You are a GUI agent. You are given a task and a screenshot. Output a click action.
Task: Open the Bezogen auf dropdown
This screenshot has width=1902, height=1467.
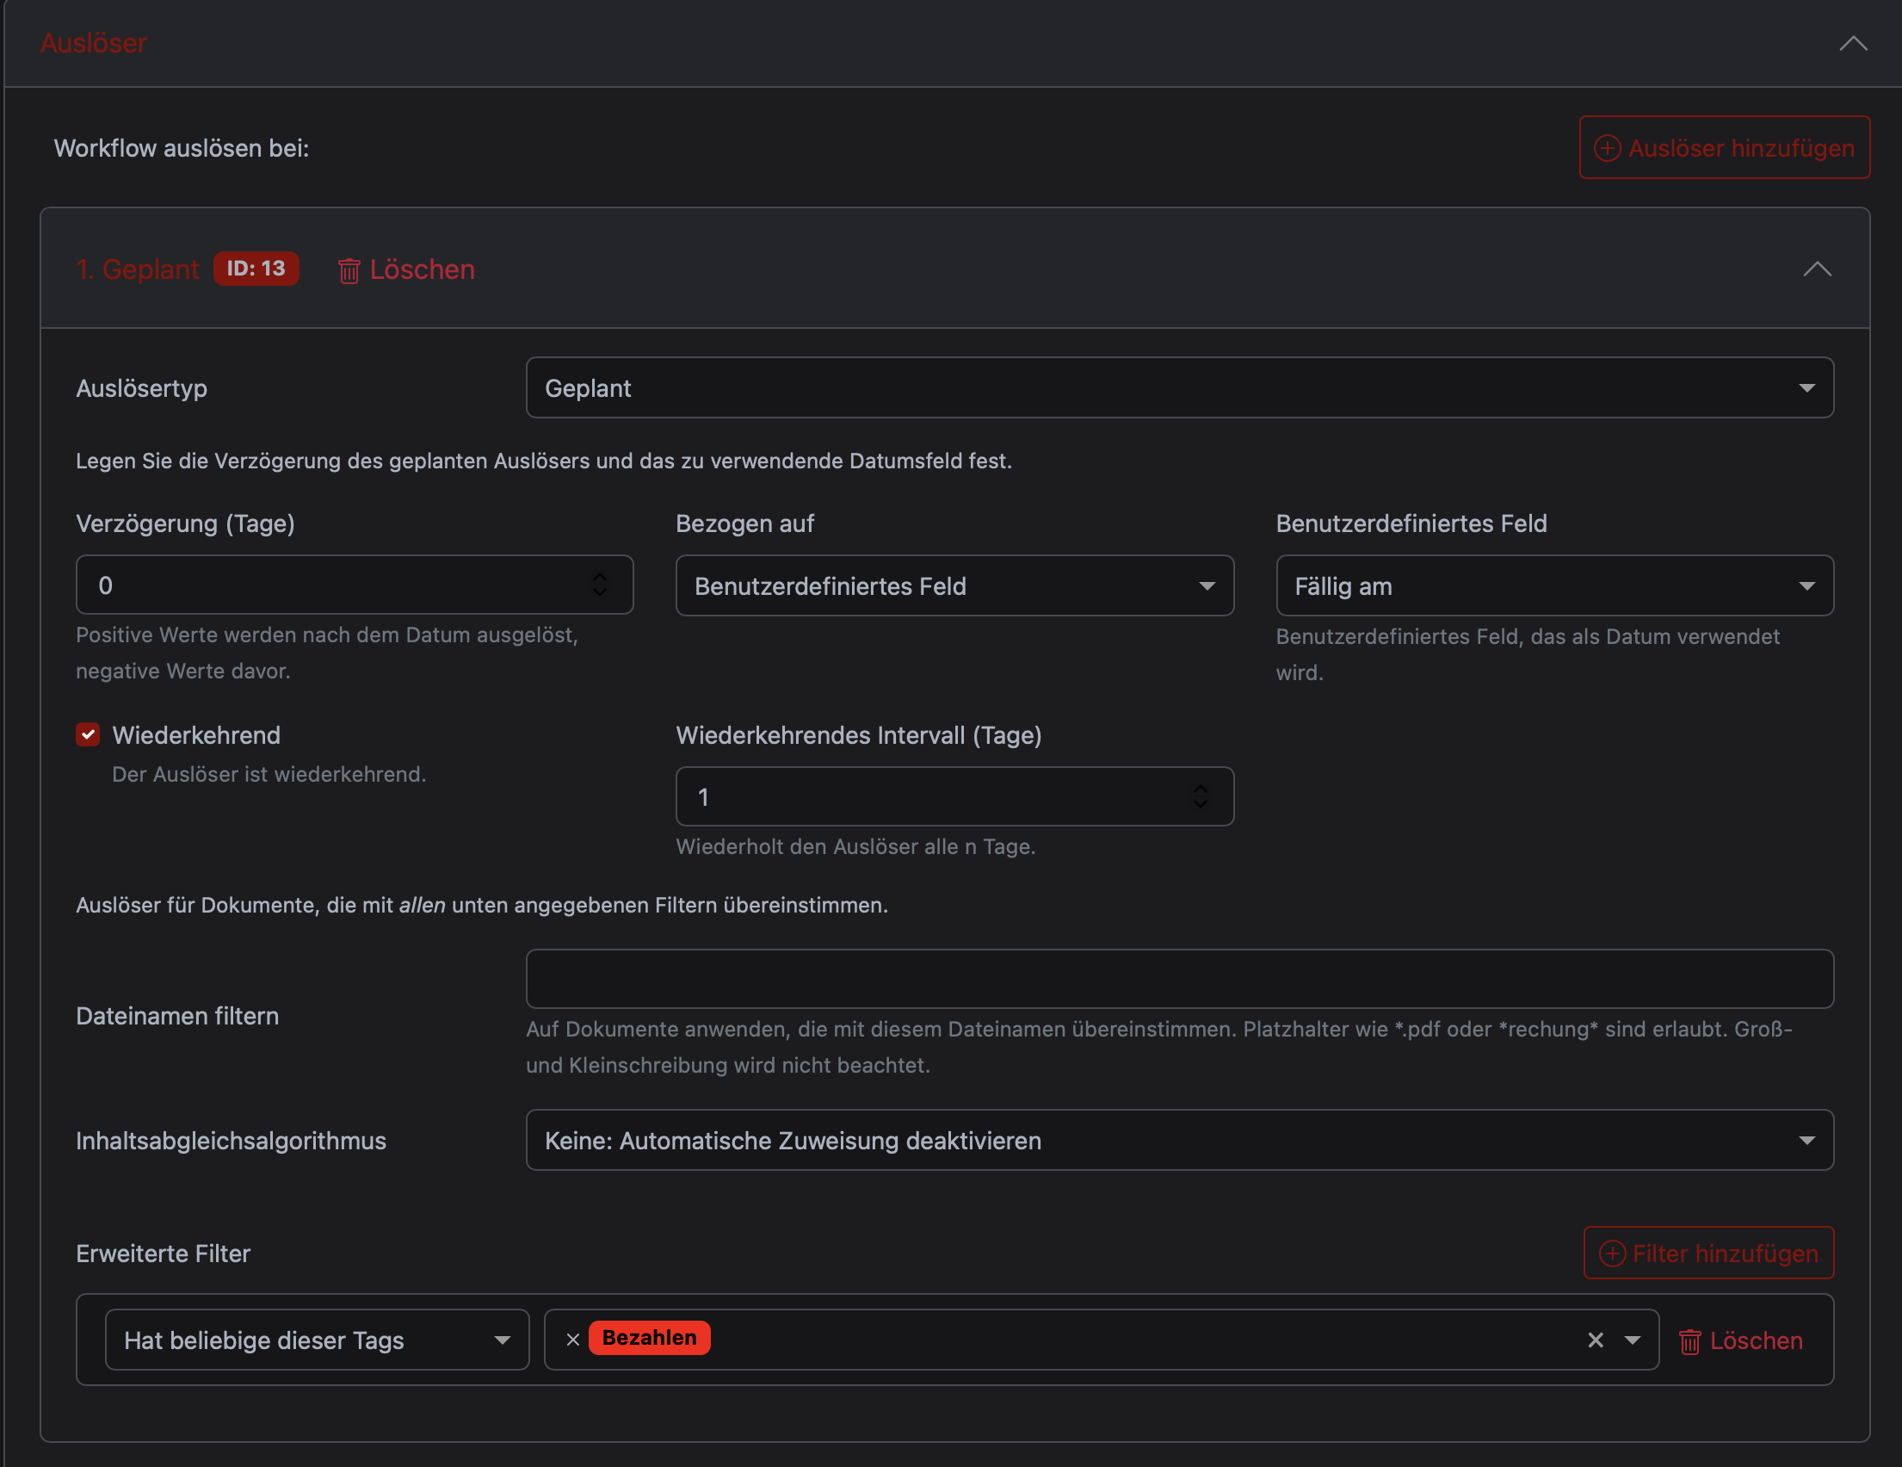point(954,586)
